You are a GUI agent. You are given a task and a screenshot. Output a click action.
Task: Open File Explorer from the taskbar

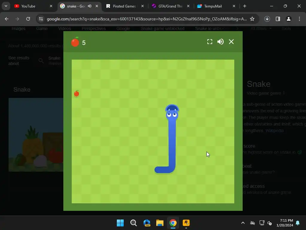coord(160,223)
